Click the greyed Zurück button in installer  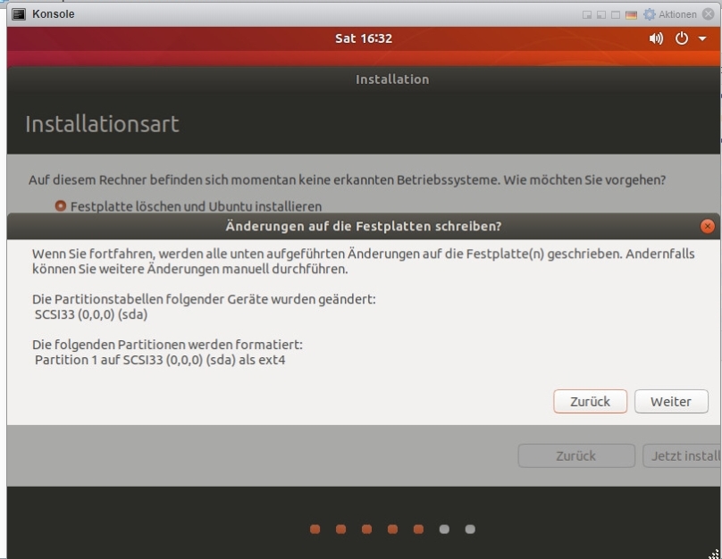pos(576,456)
